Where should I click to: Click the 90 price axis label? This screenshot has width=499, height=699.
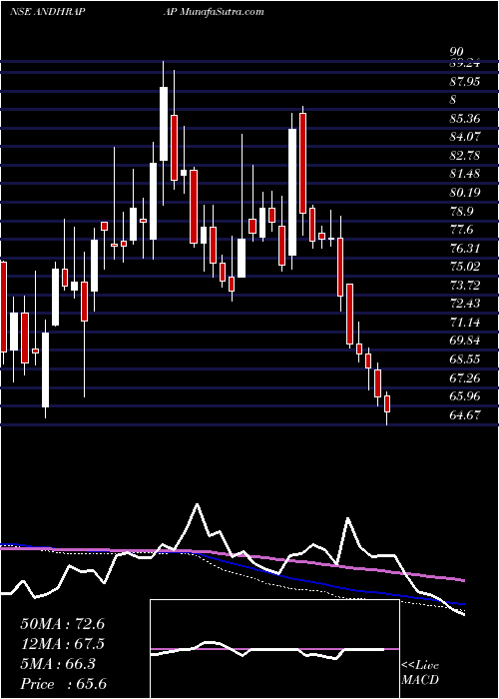457,51
